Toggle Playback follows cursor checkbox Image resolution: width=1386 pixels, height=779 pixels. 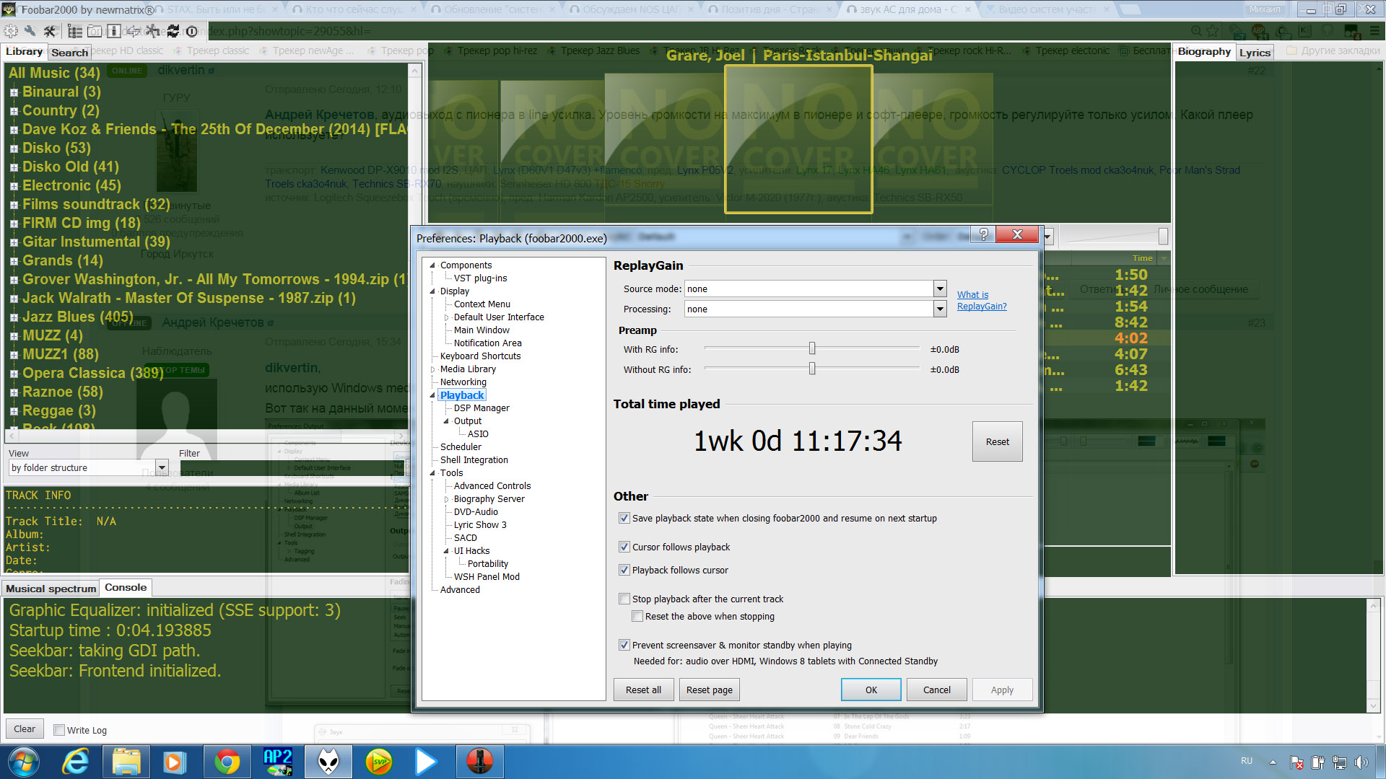(x=624, y=570)
